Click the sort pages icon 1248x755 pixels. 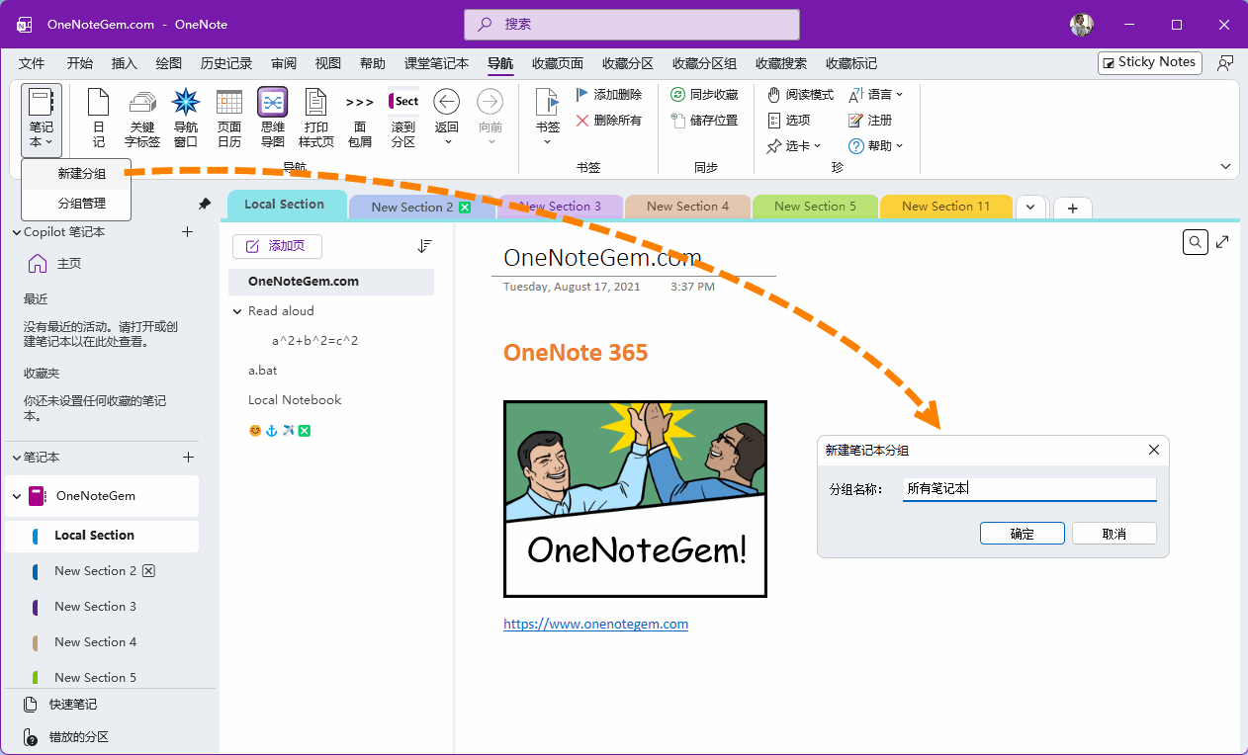tap(425, 246)
